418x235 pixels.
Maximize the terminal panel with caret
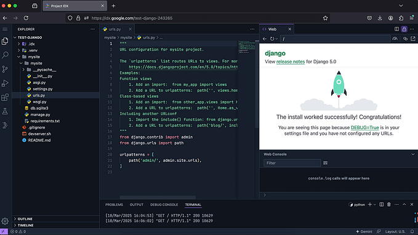[x=404, y=204]
